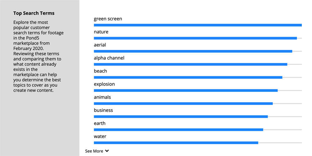Click the alpha channel popularity bar
This screenshot has height=156, width=312.
point(191,64)
